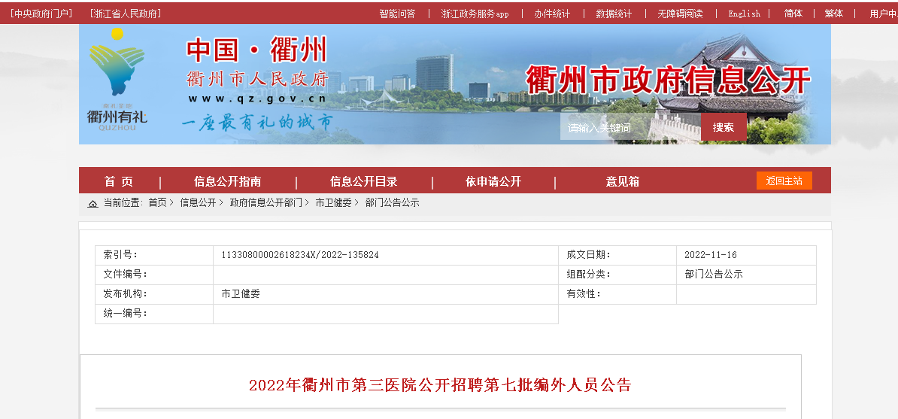898x419 pixels.
Task: Open 信息公开指南 menu item
Action: click(227, 182)
